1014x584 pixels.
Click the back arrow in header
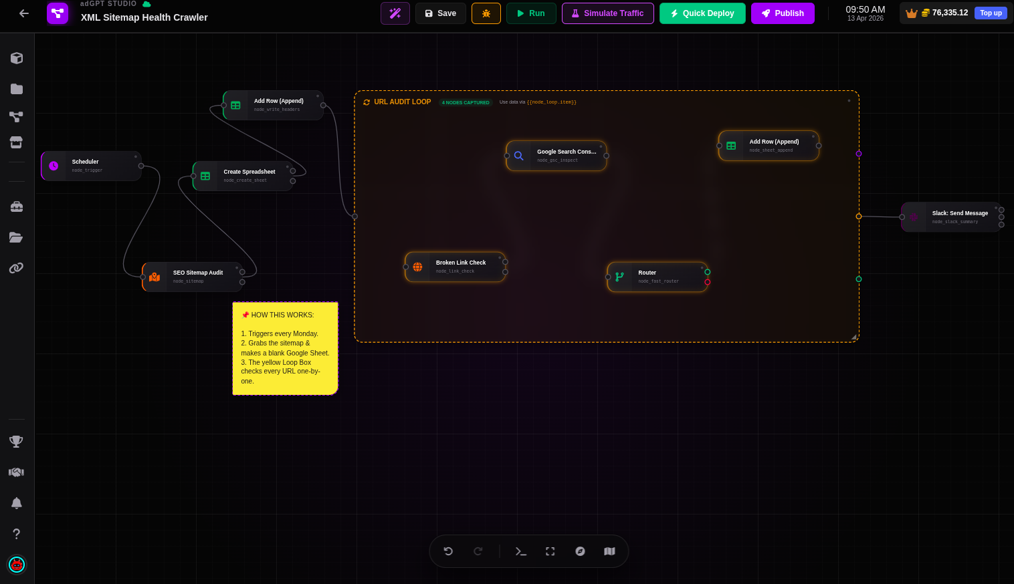(x=24, y=13)
